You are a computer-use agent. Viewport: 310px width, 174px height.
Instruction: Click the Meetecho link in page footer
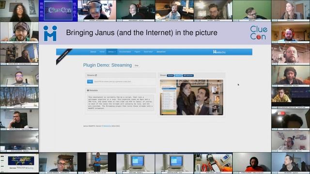pyautogui.click(x=107, y=126)
